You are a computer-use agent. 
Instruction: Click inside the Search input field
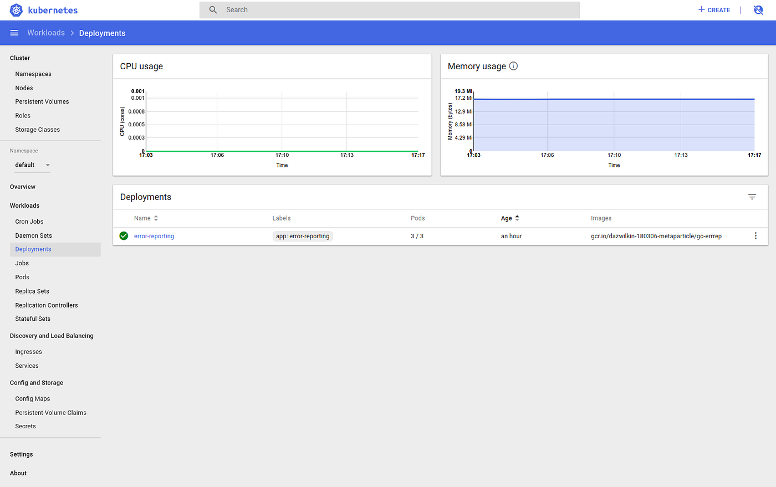coord(388,9)
